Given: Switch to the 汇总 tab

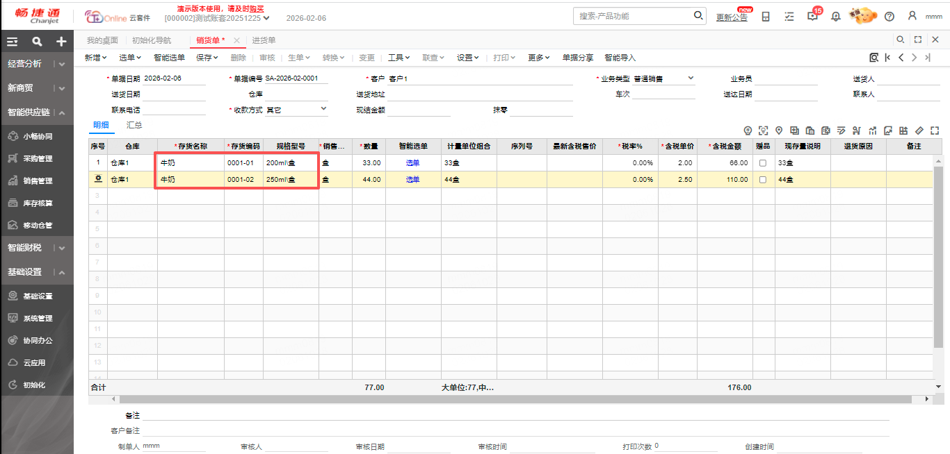Looking at the screenshot, I should click(134, 126).
